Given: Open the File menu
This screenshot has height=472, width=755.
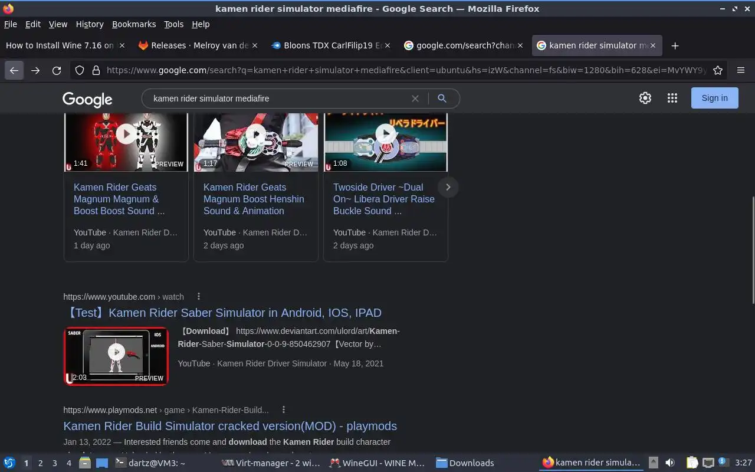Looking at the screenshot, I should pos(11,24).
